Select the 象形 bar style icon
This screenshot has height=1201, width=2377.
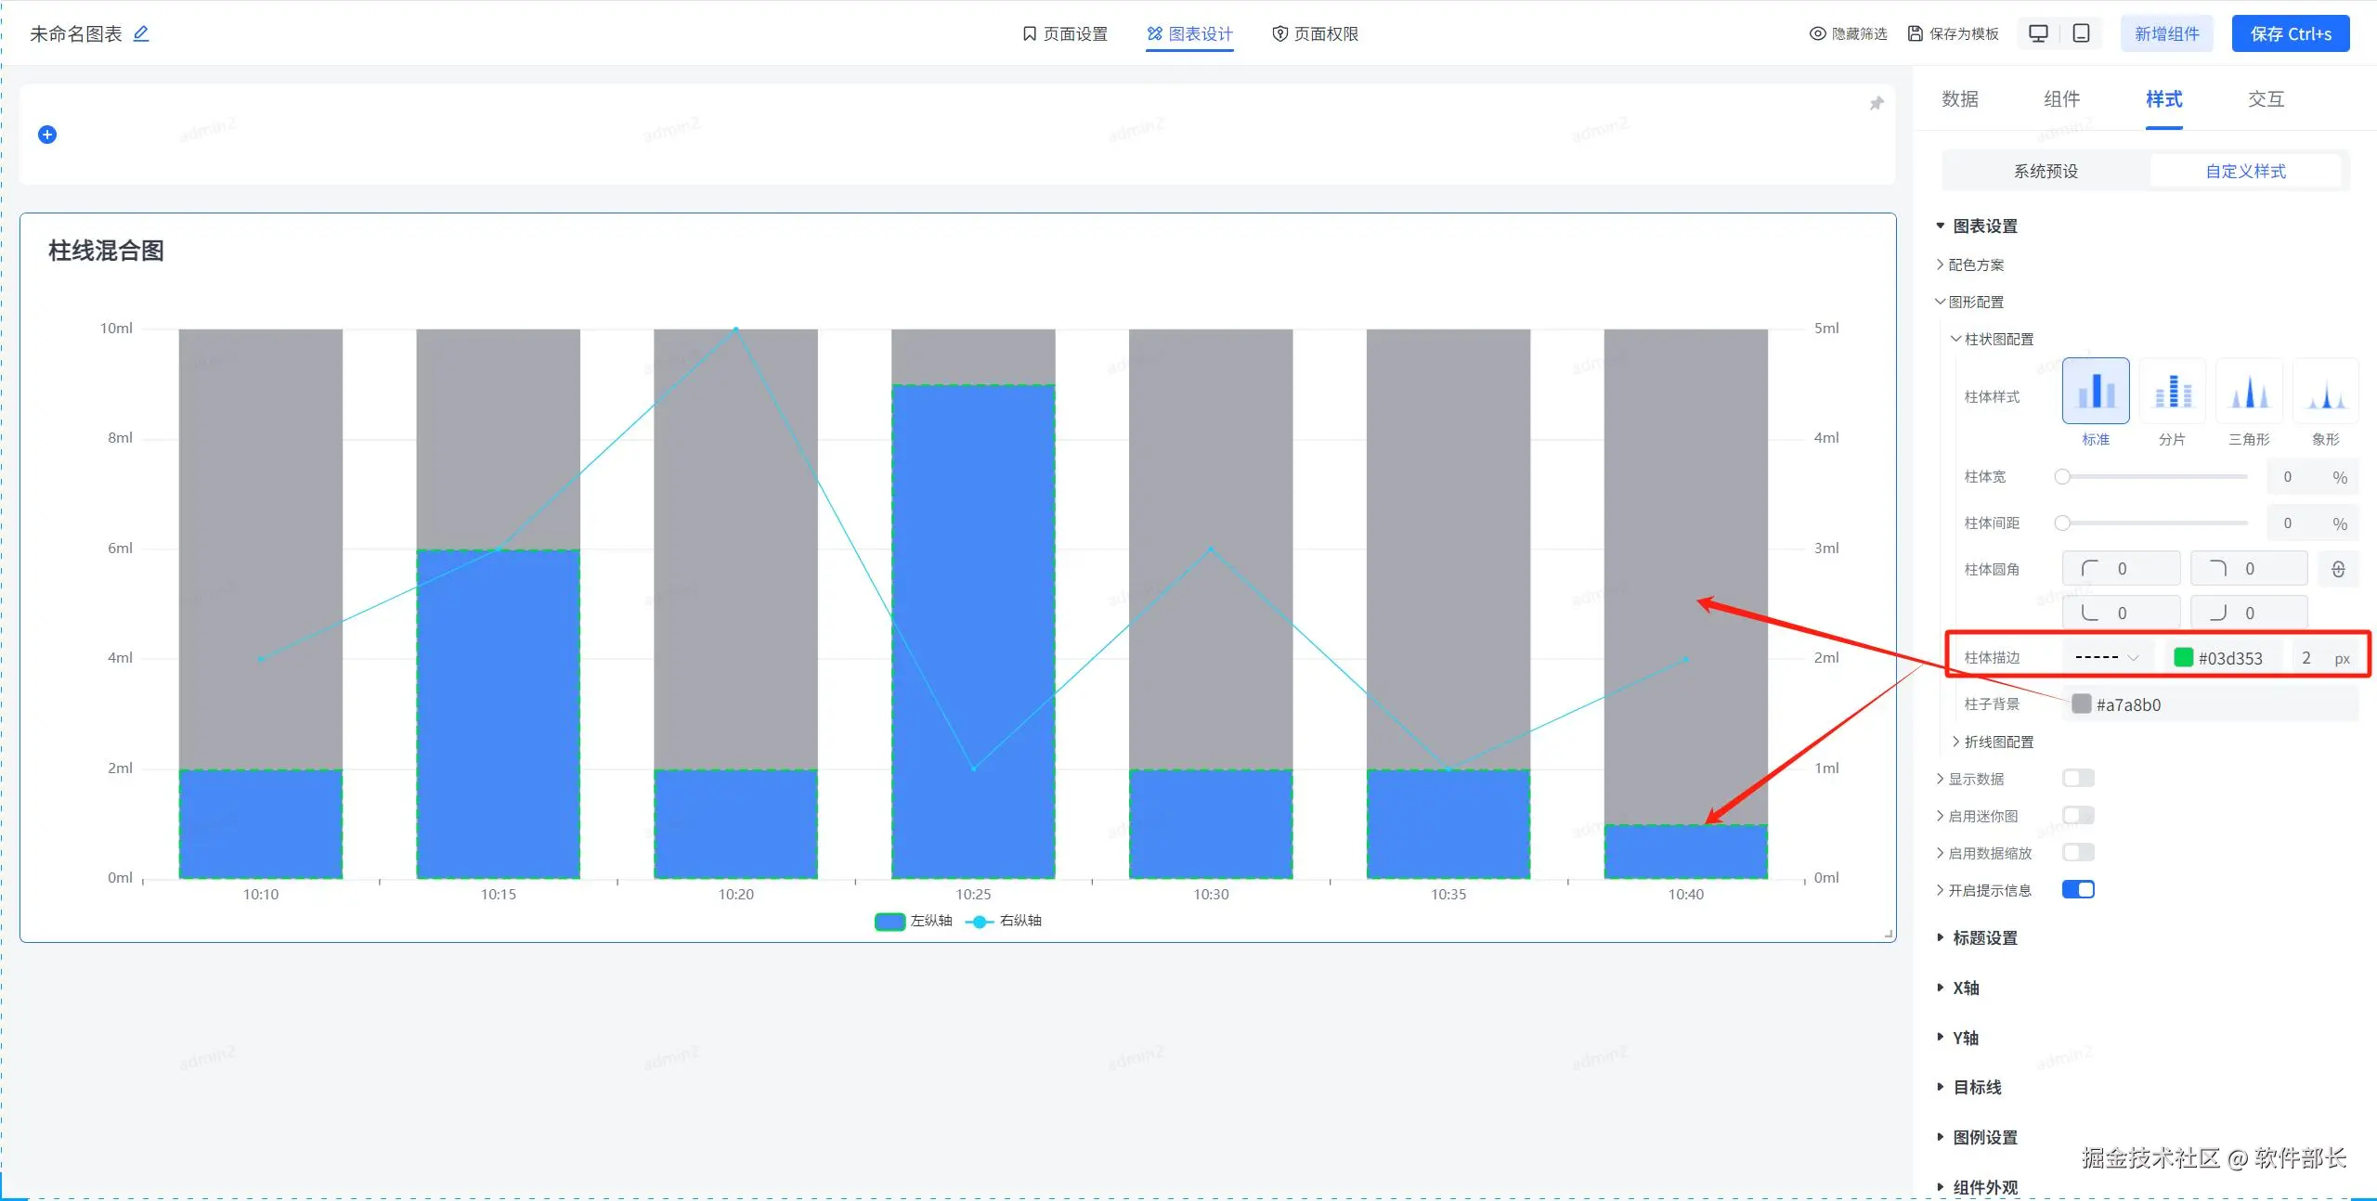tap(2325, 392)
